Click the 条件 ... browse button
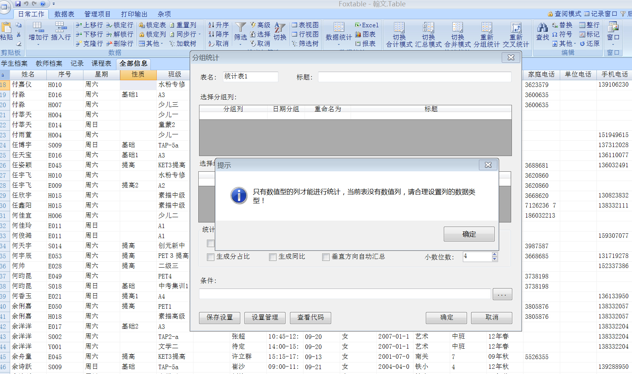The image size is (632, 374). [502, 294]
